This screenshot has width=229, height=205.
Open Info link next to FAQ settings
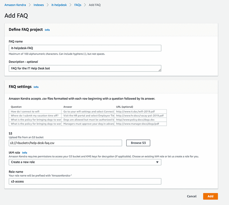click(x=36, y=87)
